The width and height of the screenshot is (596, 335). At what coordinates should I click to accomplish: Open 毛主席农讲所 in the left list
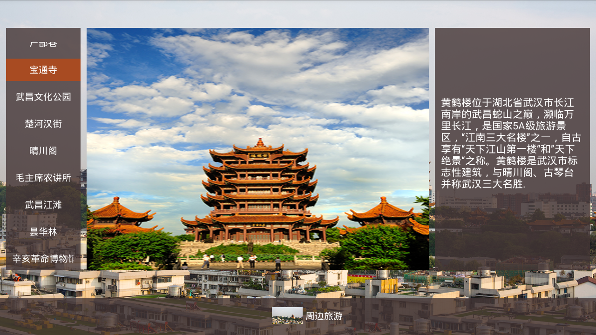[x=43, y=178]
